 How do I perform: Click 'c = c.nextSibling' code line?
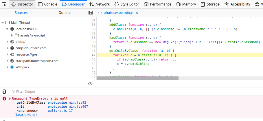pos(133,64)
